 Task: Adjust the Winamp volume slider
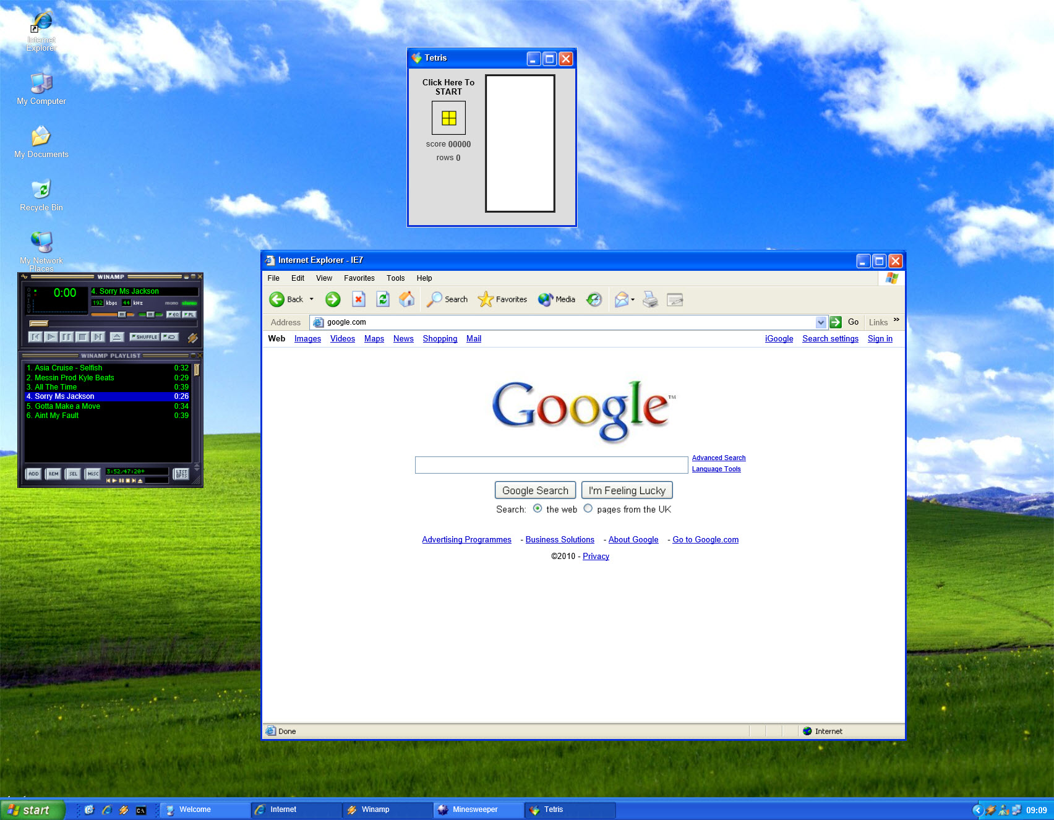[113, 315]
